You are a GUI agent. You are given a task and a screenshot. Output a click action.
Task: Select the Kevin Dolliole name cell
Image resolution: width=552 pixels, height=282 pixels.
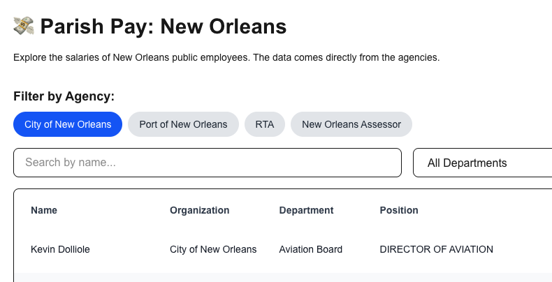tap(60, 249)
